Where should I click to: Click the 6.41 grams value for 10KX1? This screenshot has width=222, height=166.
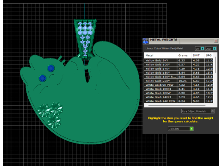[181, 89]
